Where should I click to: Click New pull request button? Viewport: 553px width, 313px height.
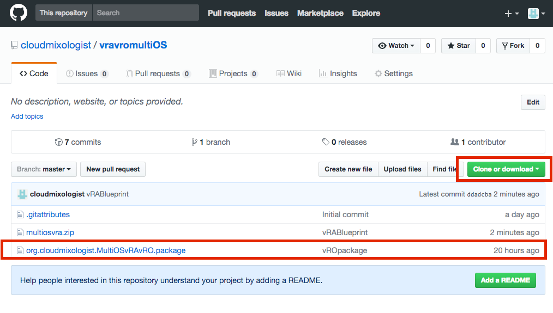point(113,169)
